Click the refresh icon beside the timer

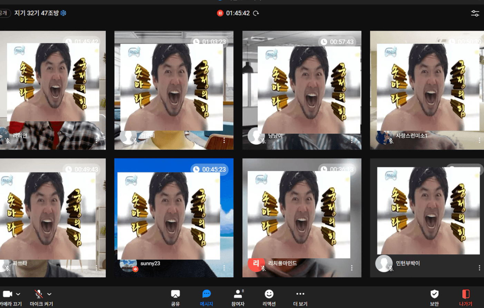click(x=256, y=13)
